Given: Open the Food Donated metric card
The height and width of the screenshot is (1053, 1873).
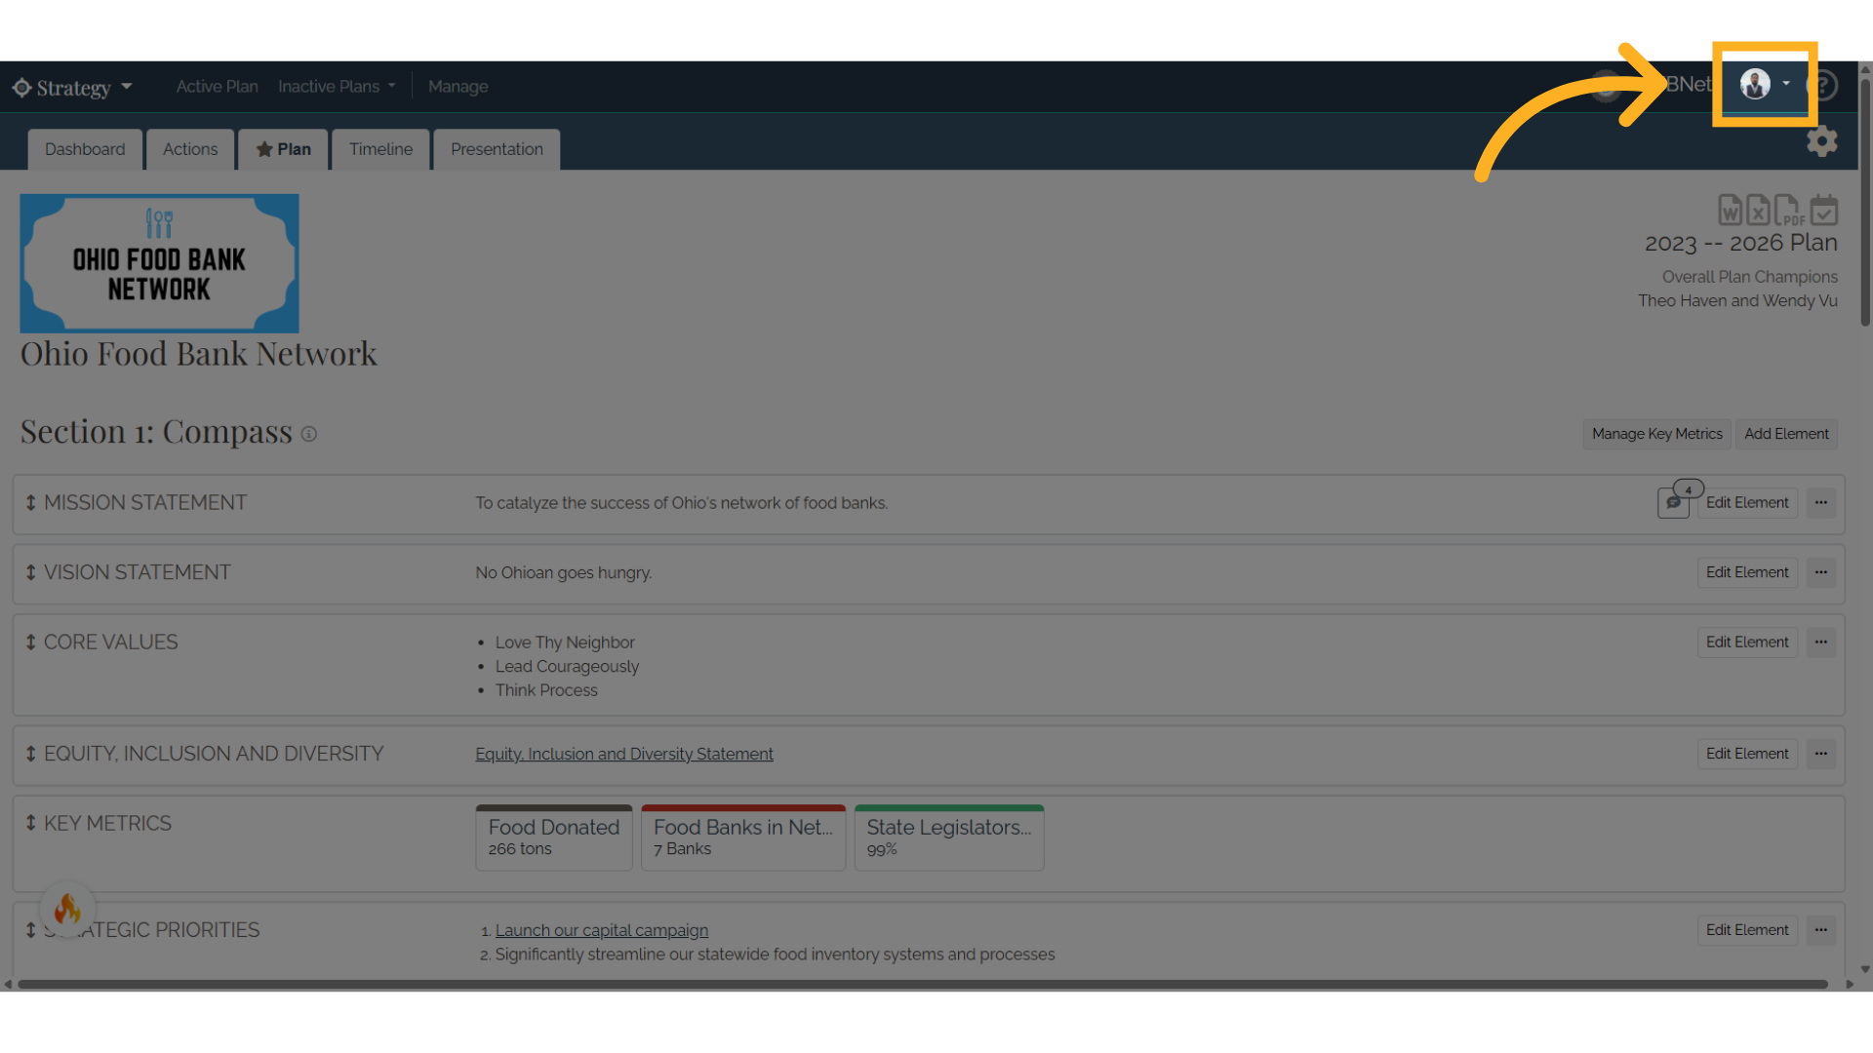Looking at the screenshot, I should 554,838.
